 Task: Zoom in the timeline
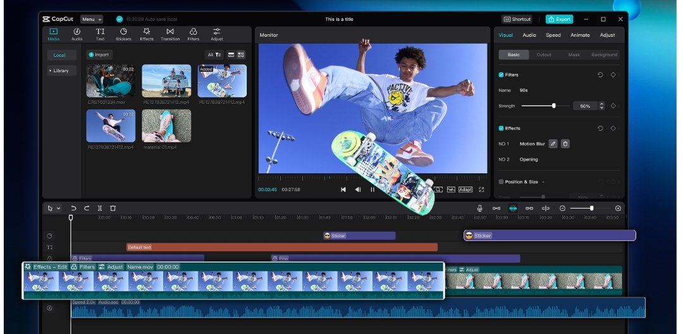tap(618, 209)
